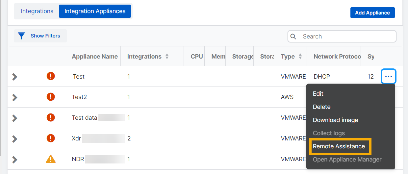Click the red error icon for Test2
This screenshot has height=174, width=408.
tap(51, 97)
